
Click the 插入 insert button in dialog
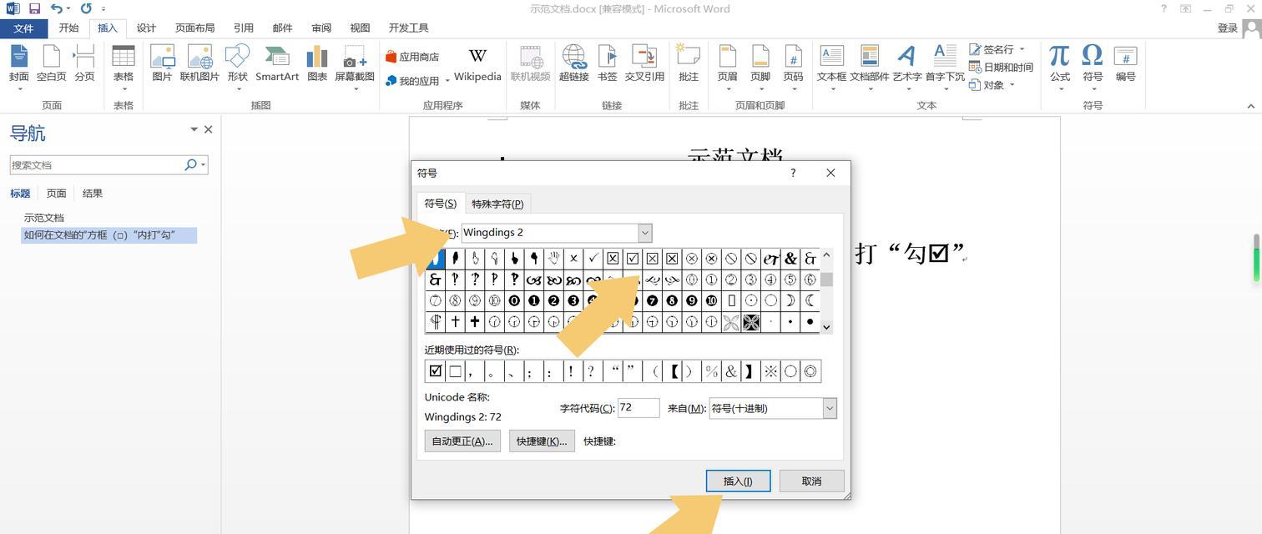tap(738, 481)
